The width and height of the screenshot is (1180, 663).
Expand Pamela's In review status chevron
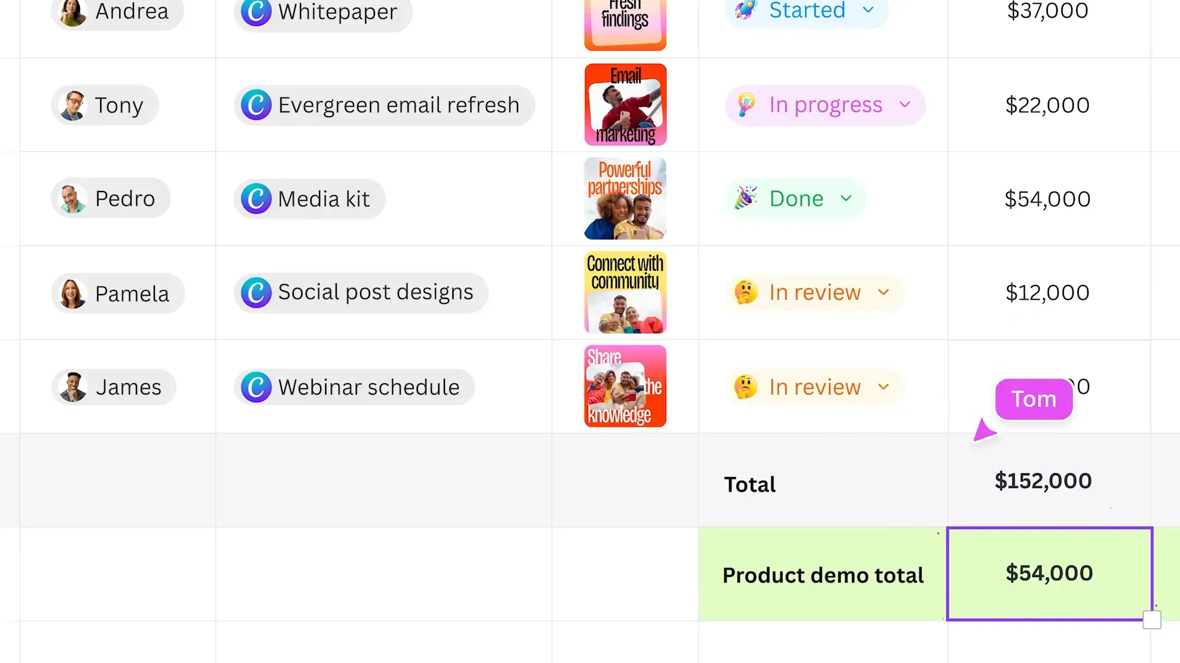(884, 292)
